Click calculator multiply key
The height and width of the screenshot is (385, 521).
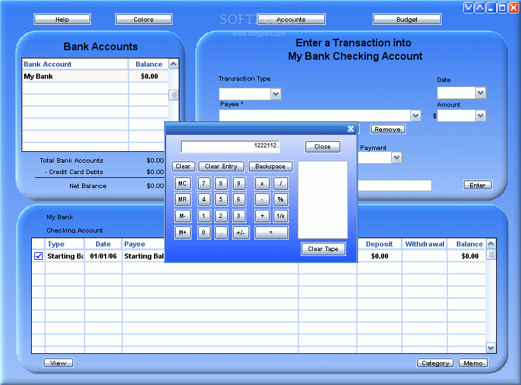point(262,184)
